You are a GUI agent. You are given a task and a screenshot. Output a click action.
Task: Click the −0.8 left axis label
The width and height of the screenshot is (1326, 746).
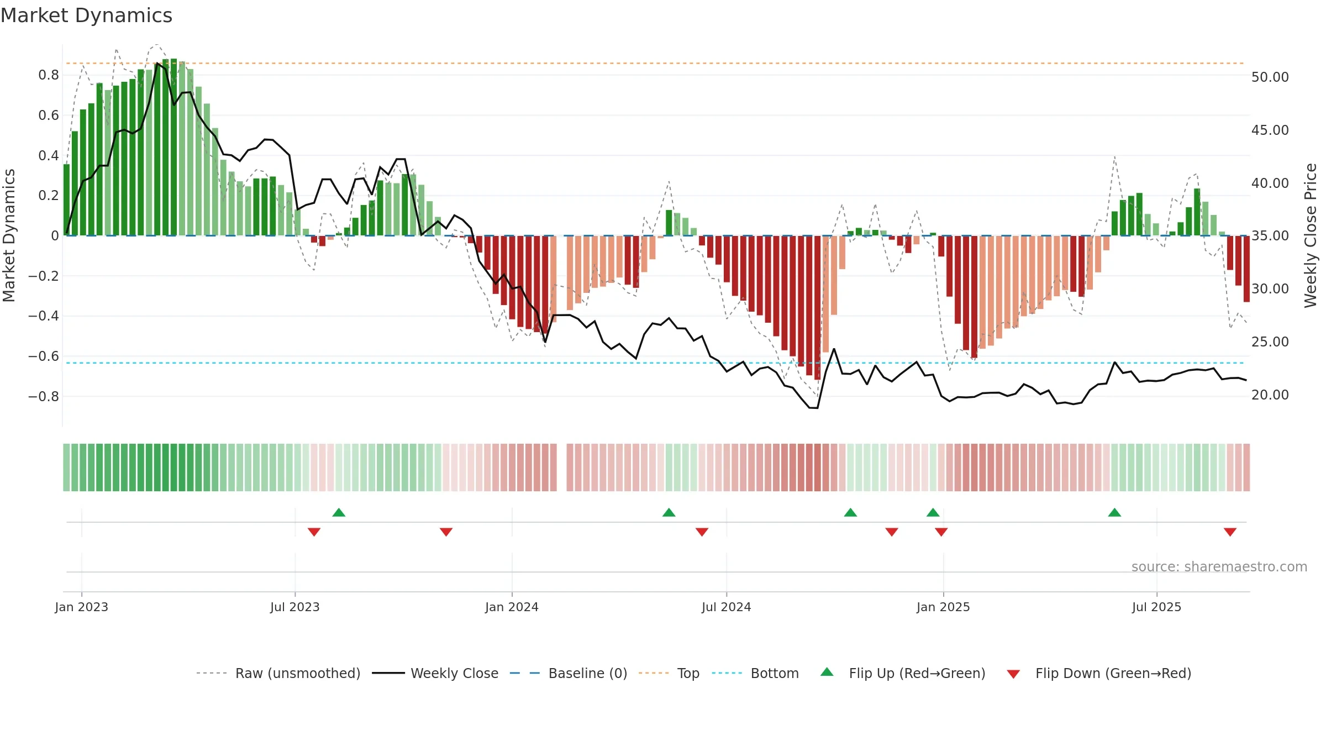pos(44,397)
